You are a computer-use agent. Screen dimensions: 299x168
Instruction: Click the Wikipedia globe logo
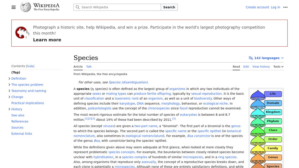25,7
